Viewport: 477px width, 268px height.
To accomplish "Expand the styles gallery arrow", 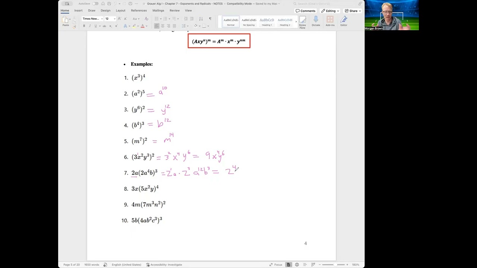I will [296, 22].
